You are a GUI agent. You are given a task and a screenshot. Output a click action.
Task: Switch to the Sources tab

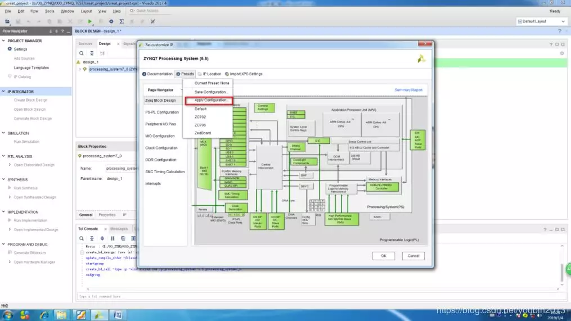tap(86, 44)
